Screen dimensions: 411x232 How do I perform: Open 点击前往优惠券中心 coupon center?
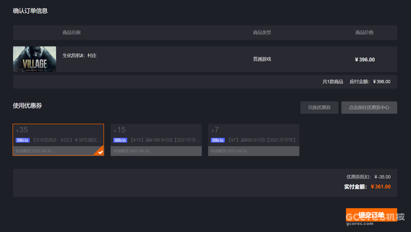(369, 107)
